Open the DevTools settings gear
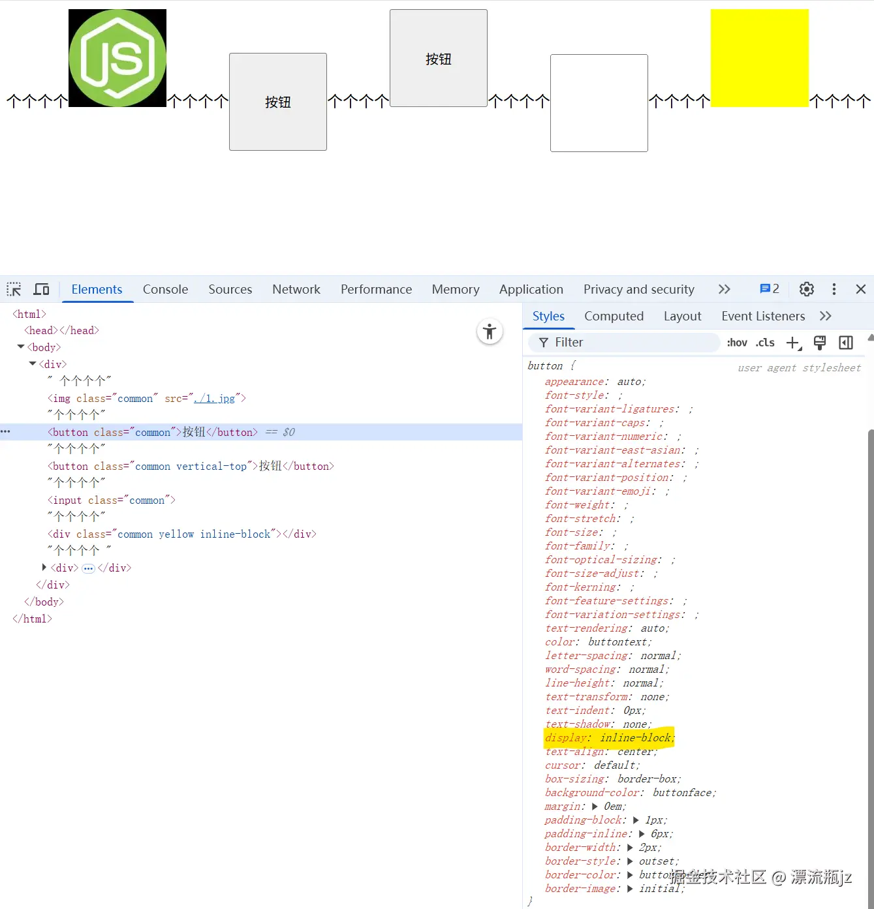874x909 pixels. [x=807, y=289]
